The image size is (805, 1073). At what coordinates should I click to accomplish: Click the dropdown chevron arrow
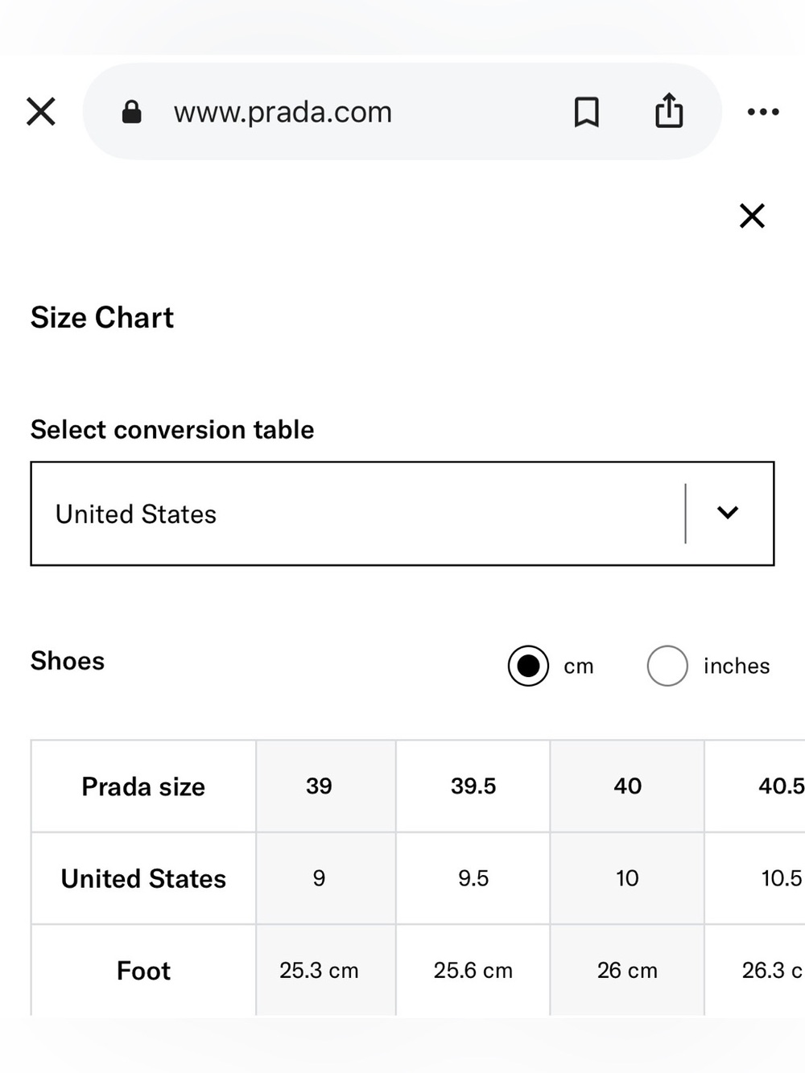[x=728, y=513]
